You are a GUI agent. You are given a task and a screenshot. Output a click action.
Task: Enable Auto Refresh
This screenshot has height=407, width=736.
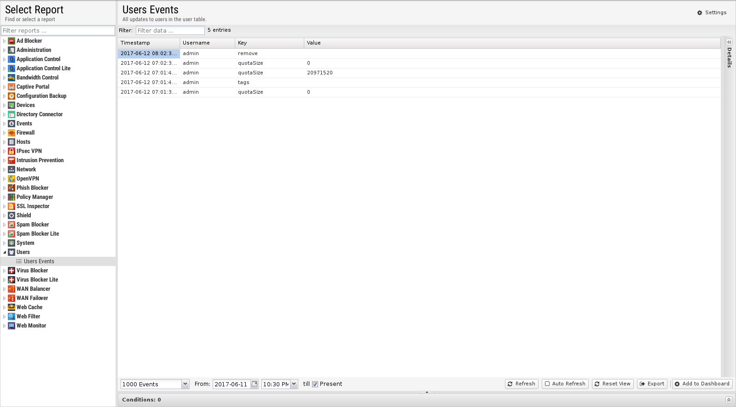tap(565, 384)
